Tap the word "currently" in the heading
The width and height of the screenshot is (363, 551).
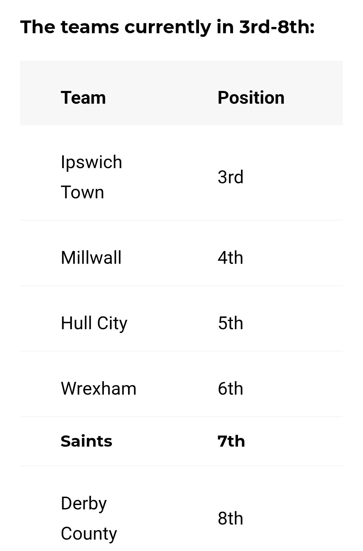(168, 27)
